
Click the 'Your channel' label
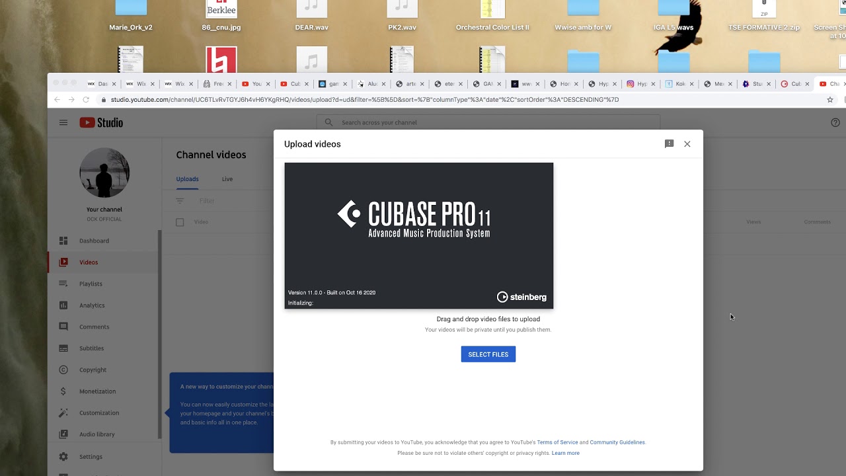point(104,210)
